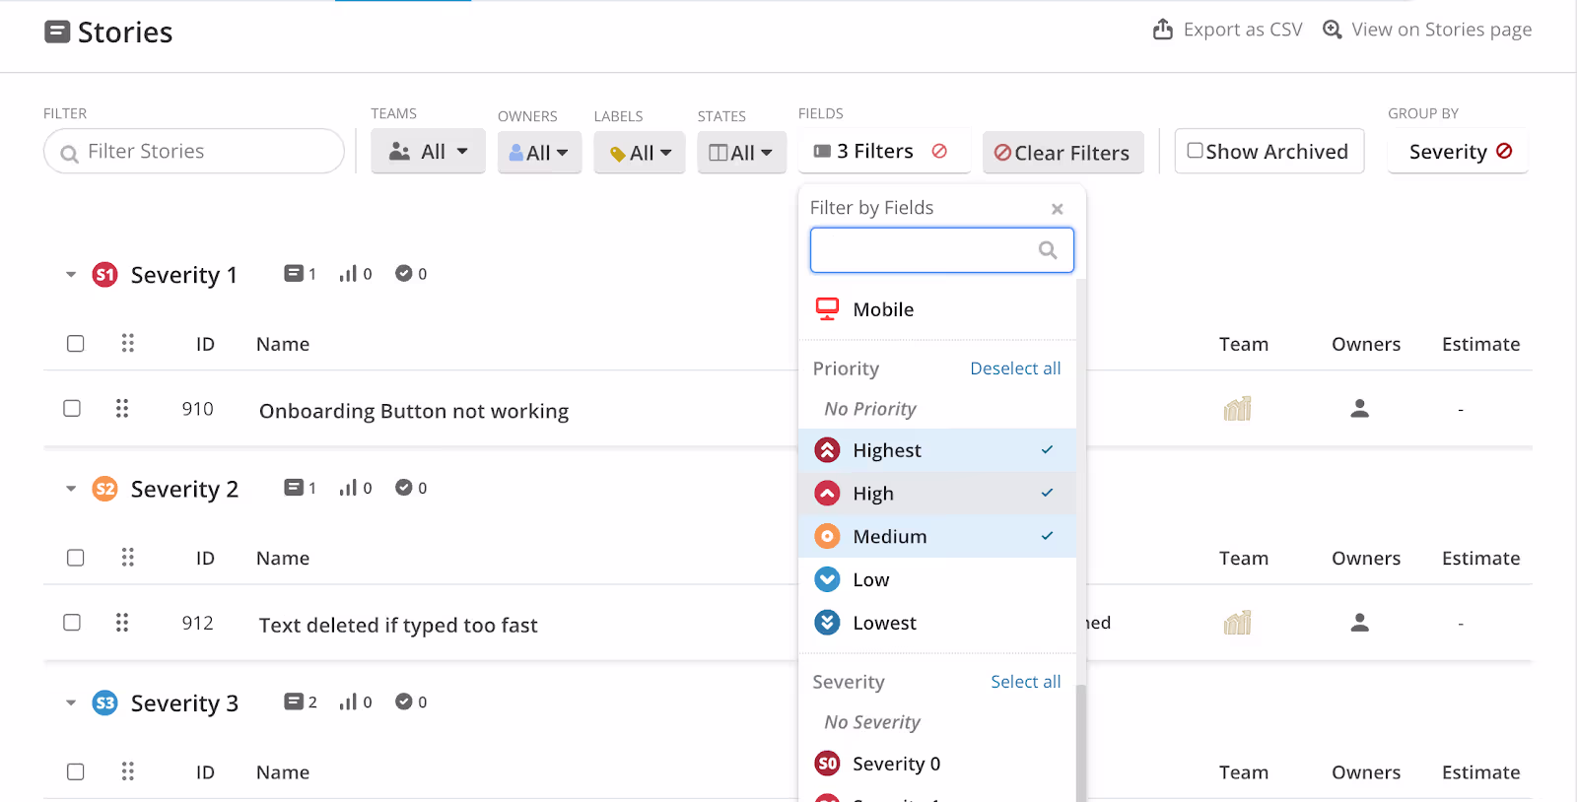Select the Lowest priority option
The height and width of the screenshot is (802, 1577).
pyautogui.click(x=936, y=624)
